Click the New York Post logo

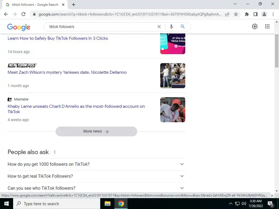[22, 65]
